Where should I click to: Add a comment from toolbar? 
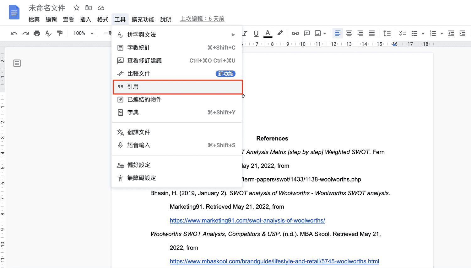pos(307,33)
